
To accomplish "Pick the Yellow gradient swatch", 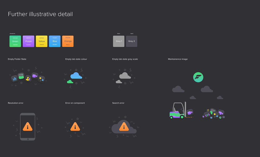I will 42,41.
